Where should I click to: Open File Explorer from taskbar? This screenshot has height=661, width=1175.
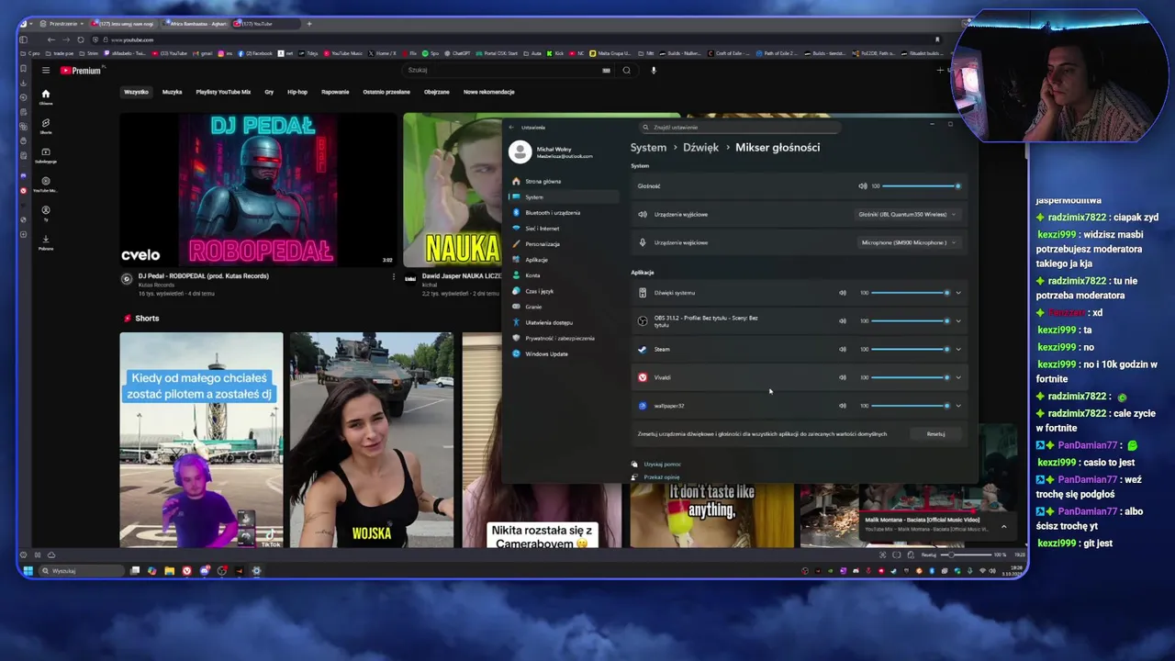point(170,571)
